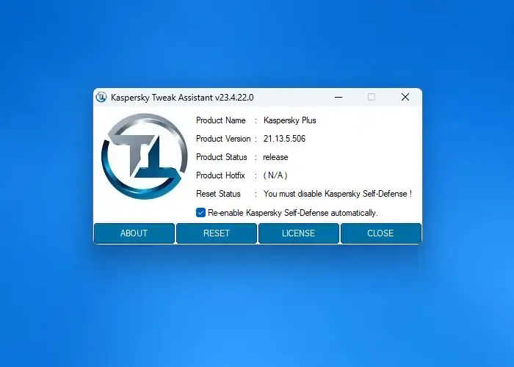Screen dimensions: 514x367
Task: Click the disabled maximize button
Action: point(372,97)
